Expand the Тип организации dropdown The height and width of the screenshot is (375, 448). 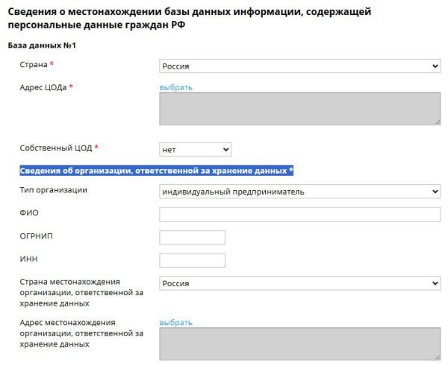pos(299,192)
